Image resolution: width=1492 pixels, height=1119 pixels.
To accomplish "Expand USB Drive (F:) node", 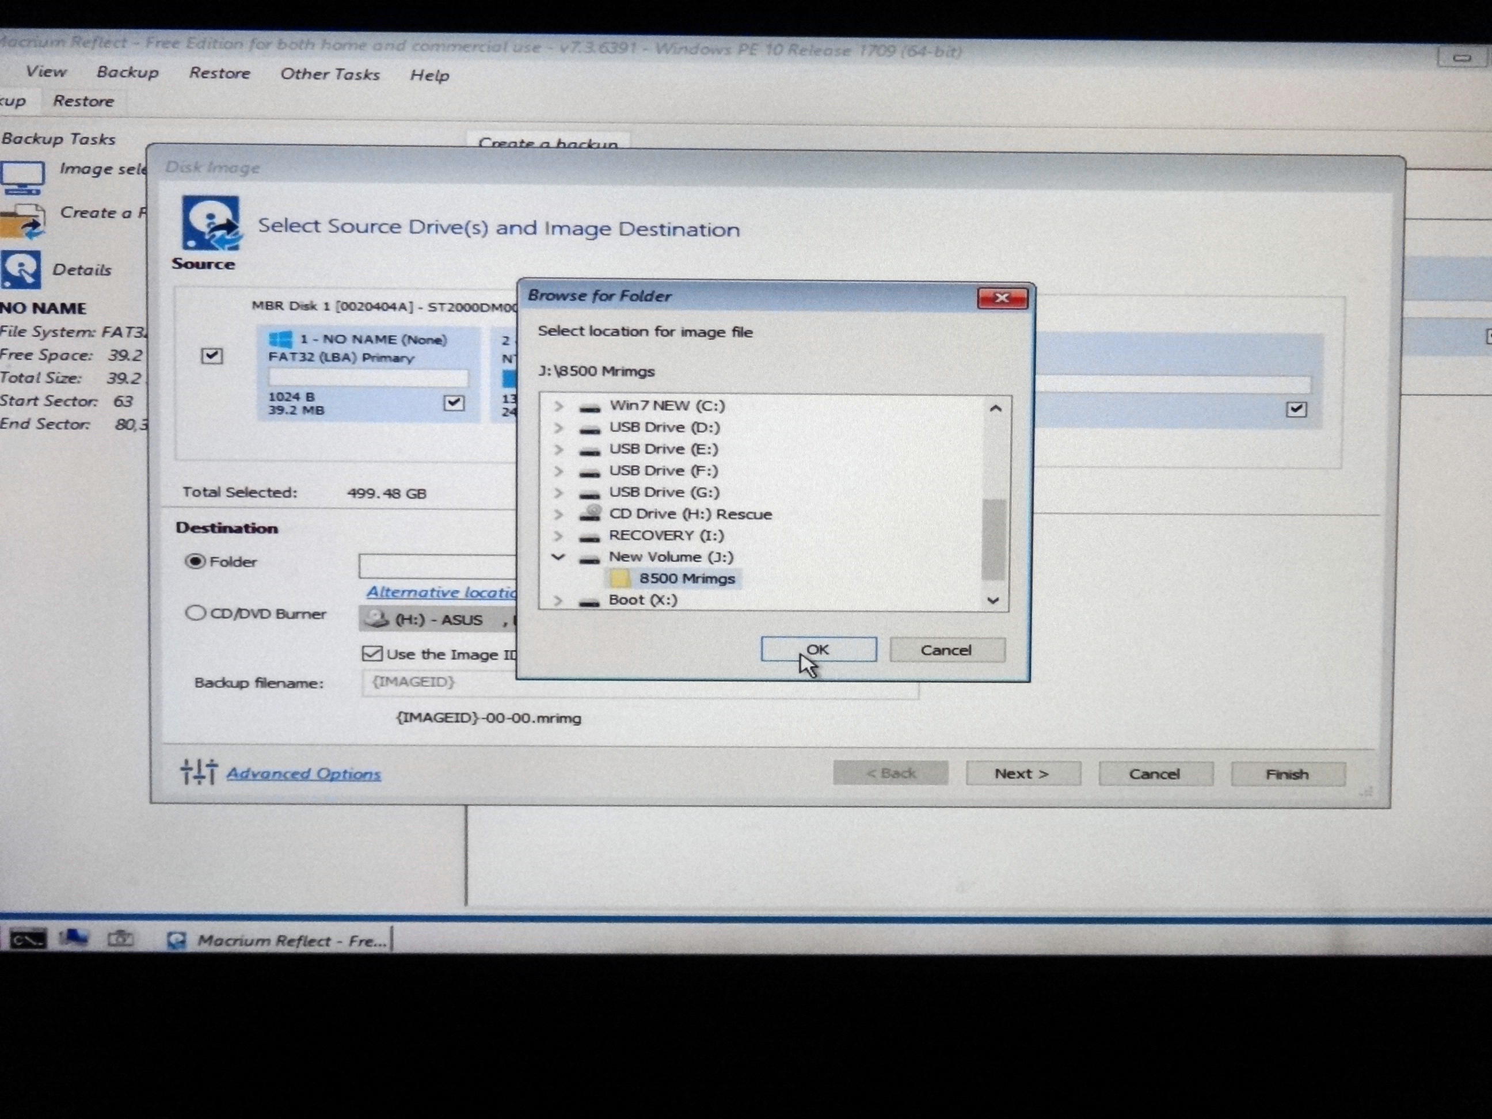I will pyautogui.click(x=558, y=471).
